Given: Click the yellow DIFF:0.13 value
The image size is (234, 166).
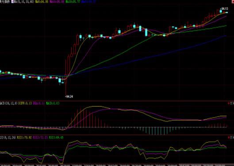Looking at the screenshot, I should pyautogui.click(x=25, y=103).
